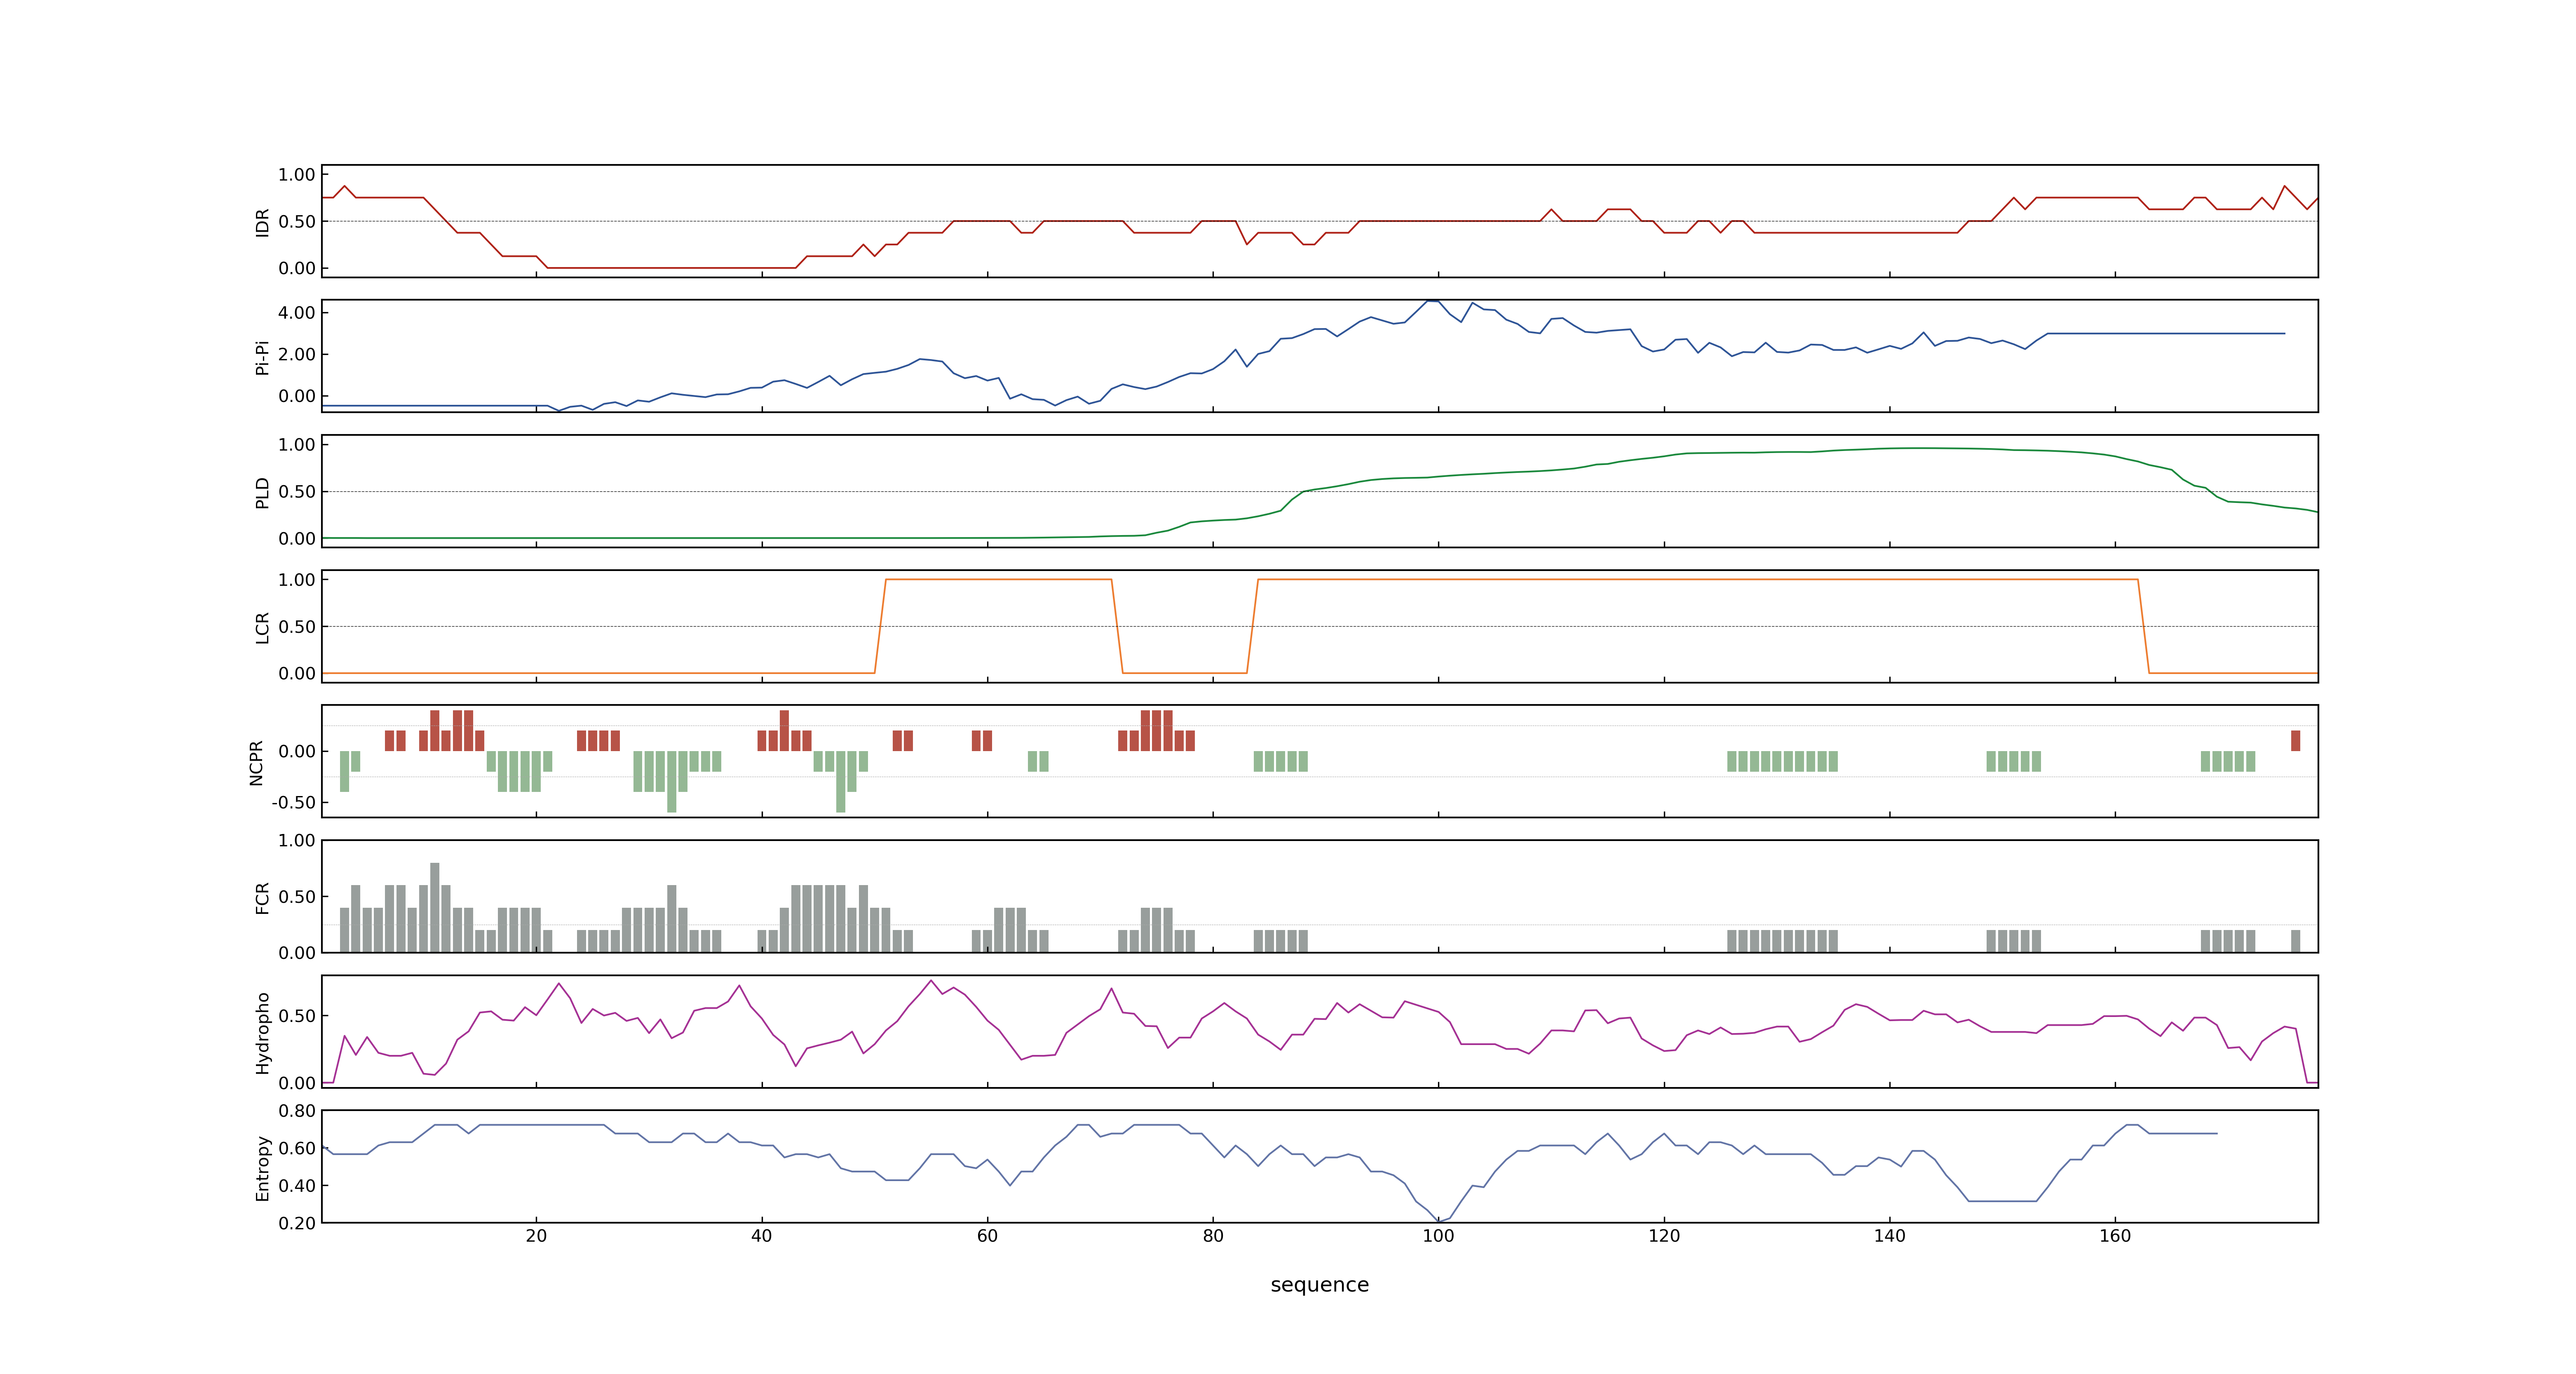
Task: Select x-axis tick label 80
Action: (x=1213, y=1235)
